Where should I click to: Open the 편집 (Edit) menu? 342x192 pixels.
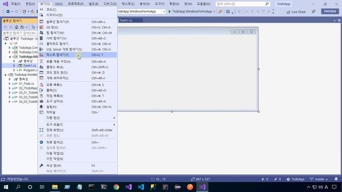pos(30,4)
